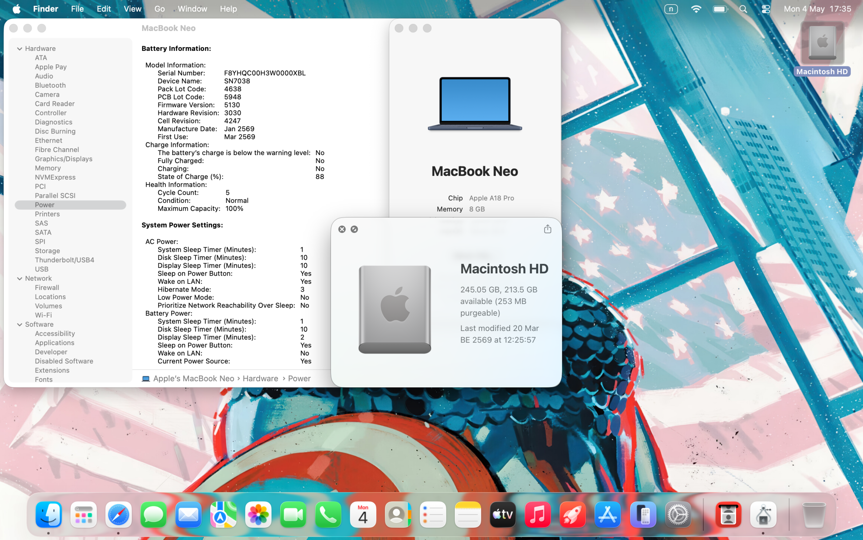
Task: Open the View menu
Action: coord(132,9)
